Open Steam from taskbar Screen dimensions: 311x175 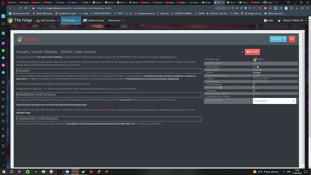83,172
